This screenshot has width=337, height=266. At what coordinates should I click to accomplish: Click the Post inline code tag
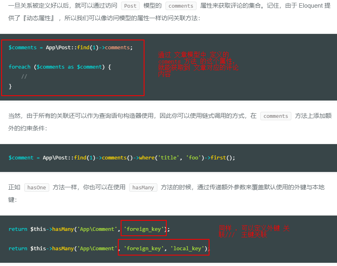pos(130,6)
